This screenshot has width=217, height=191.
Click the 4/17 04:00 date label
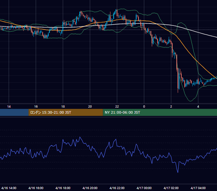pos(198,188)
